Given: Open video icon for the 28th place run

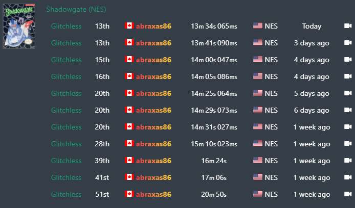Looking at the screenshot, I should [348, 144].
